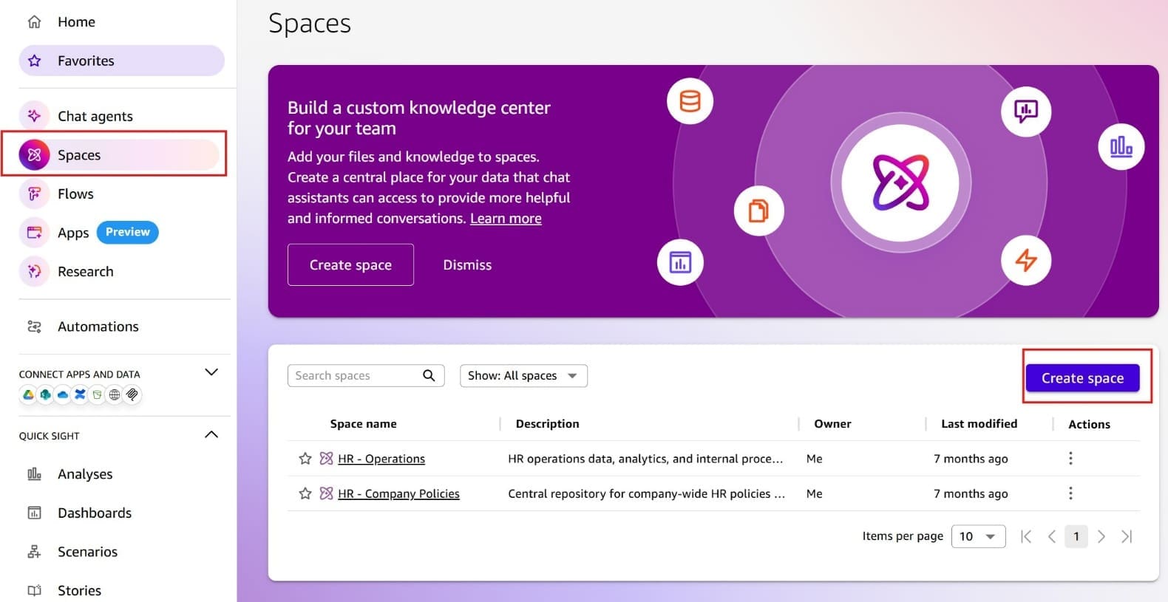Click the Google Drive connector icon

coord(28,394)
